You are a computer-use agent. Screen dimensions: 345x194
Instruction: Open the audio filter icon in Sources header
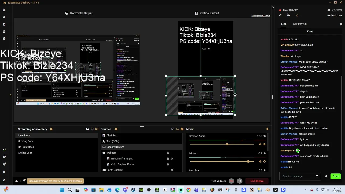[177, 129]
